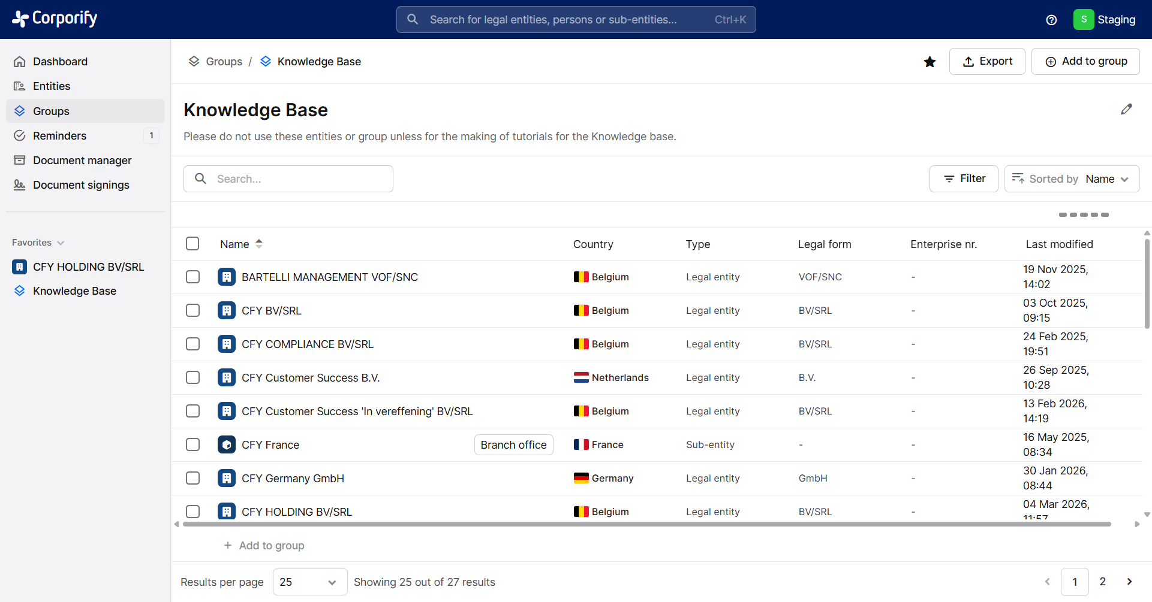Screen dimensions: 1152x602
Task: Click the France flag icon
Action: (581, 444)
